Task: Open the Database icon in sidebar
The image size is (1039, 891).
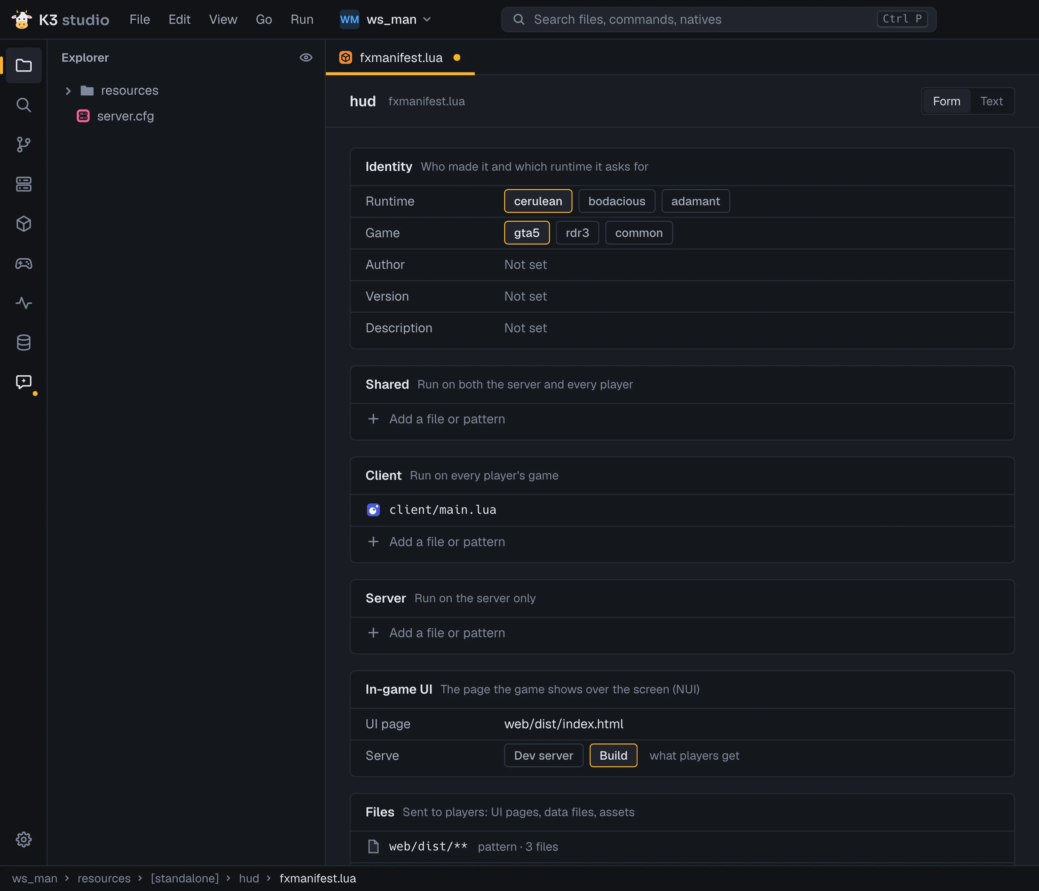Action: point(23,342)
